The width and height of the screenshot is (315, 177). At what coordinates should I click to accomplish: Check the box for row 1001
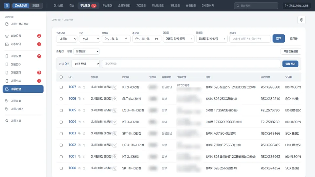pos(61,157)
